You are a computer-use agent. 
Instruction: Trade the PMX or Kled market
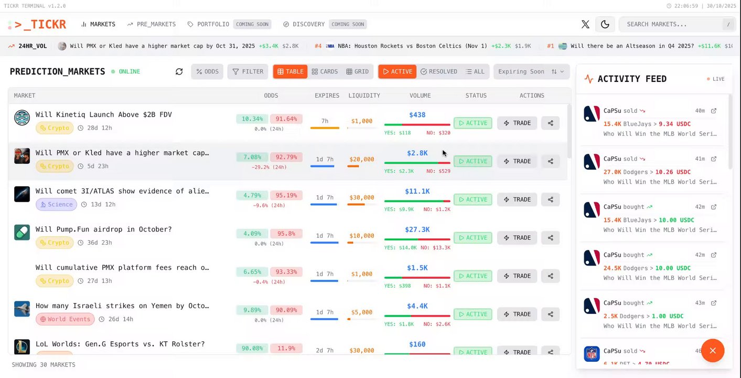517,161
